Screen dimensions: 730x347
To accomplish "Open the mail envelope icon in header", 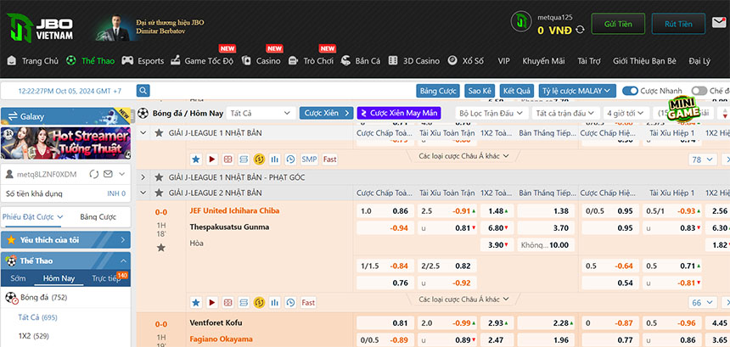I will coord(718,24).
